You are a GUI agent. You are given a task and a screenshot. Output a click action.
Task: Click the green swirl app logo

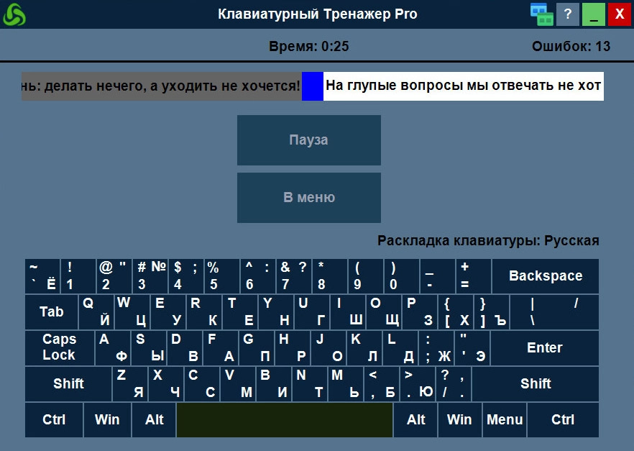point(14,14)
